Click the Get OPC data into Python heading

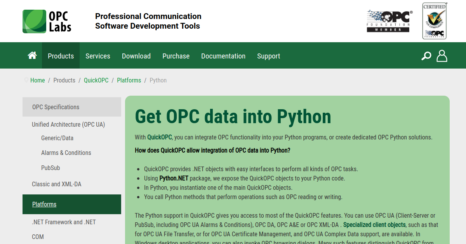233,117
